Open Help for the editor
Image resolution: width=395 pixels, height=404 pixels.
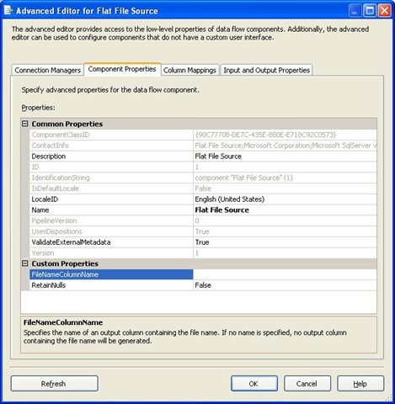point(360,384)
